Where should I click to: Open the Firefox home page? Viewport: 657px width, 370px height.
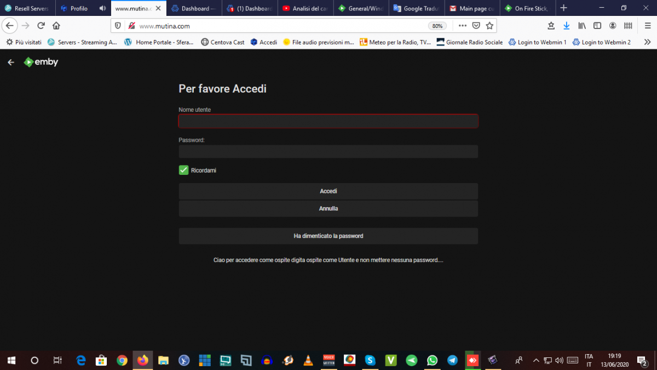[x=56, y=26]
